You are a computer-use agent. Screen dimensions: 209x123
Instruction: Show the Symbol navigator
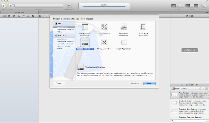coord(9,16)
